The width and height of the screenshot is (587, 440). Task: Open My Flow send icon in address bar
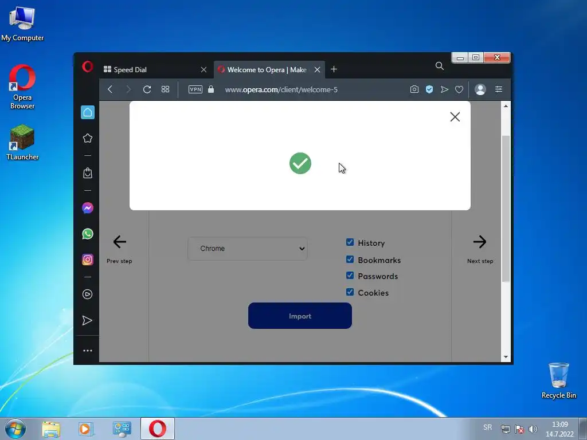coord(444,89)
